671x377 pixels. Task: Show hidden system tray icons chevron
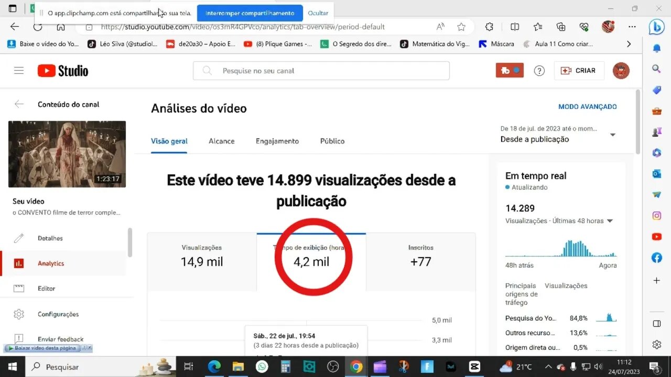pos(548,367)
